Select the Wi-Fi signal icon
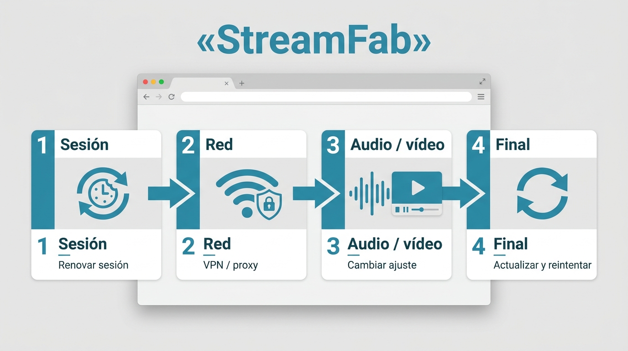 247,193
